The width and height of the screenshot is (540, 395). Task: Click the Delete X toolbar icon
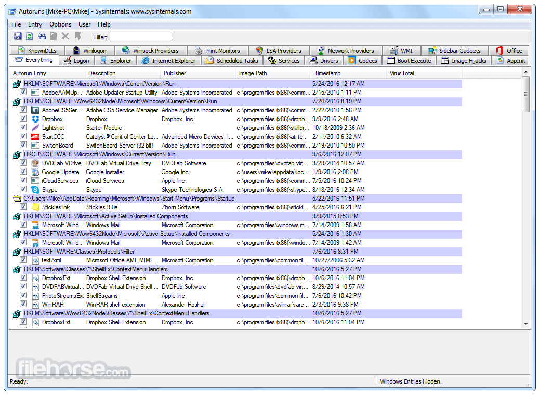(x=65, y=36)
